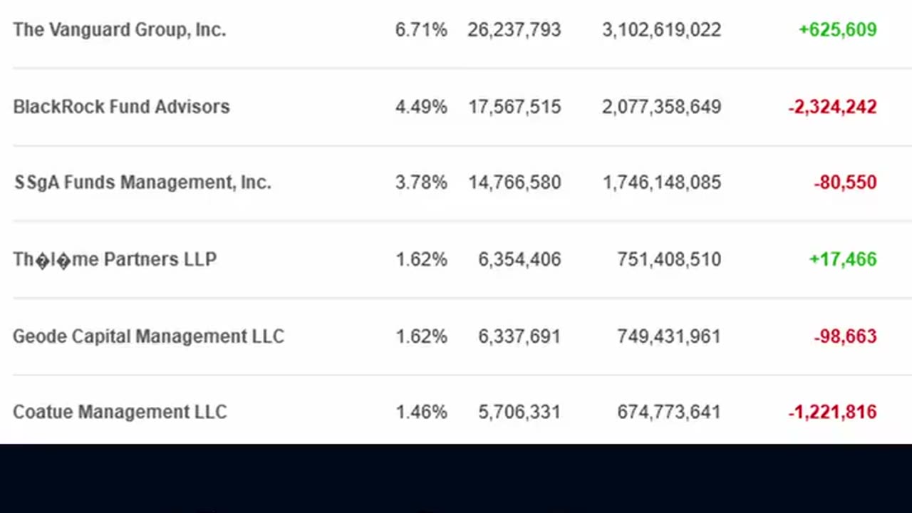Click Vanguard's 6.71% stake value
This screenshot has height=513, width=912.
point(421,30)
